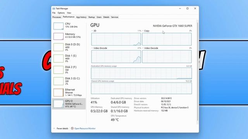
Task: Select the Ethernet thumbnail graph
Action: 59,93
